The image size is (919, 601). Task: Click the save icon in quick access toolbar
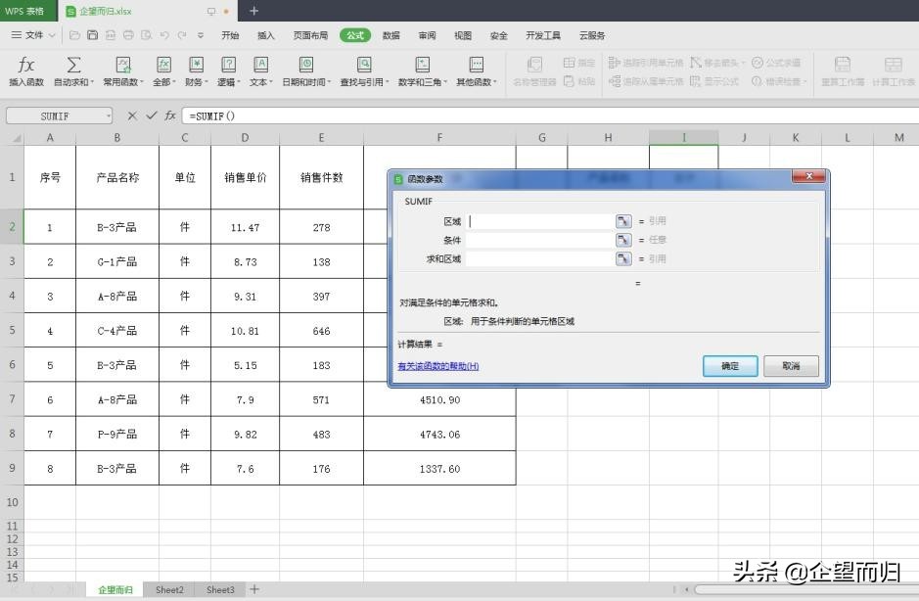tap(93, 35)
